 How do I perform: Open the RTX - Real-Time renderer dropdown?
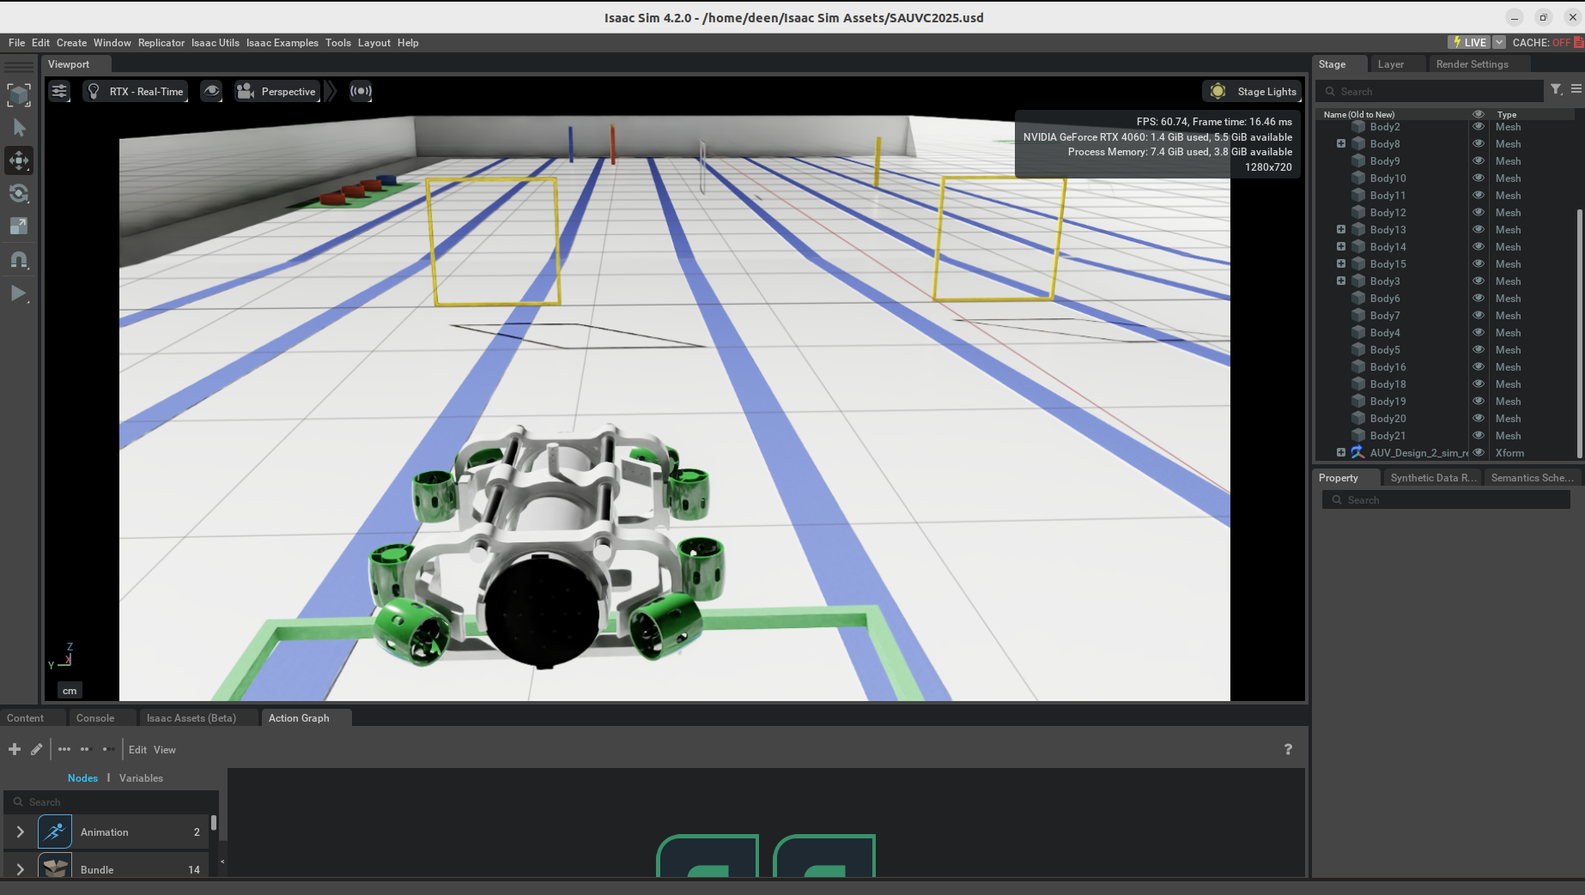tap(136, 92)
